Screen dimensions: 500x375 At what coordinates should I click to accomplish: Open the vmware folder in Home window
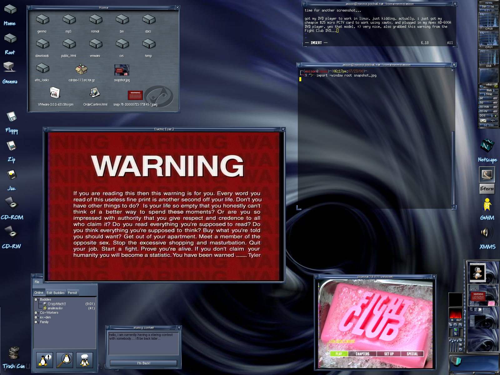pos(96,44)
